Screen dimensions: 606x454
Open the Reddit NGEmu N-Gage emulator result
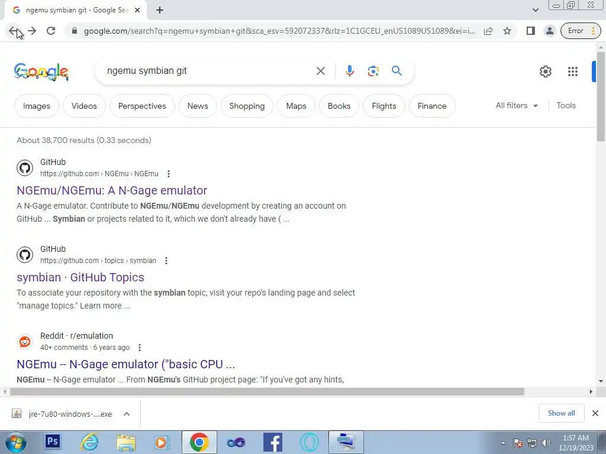tap(125, 364)
